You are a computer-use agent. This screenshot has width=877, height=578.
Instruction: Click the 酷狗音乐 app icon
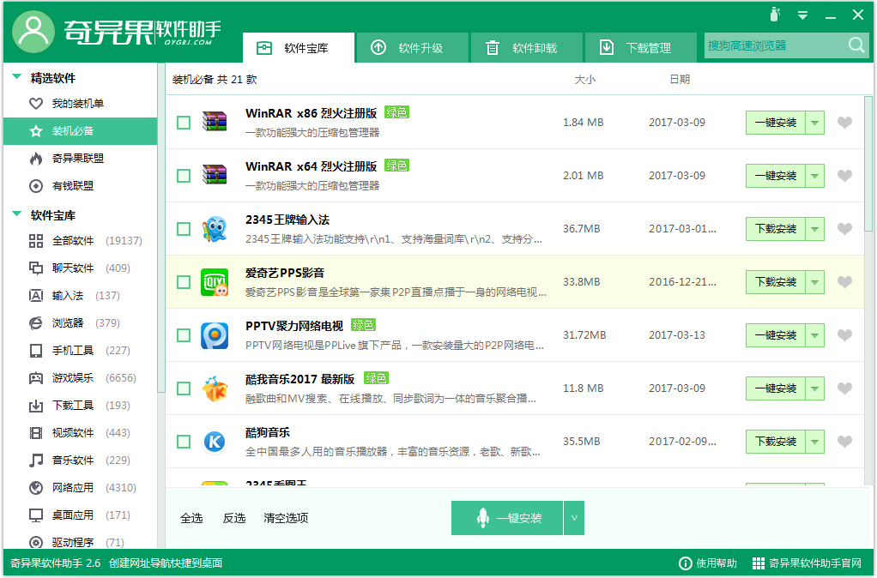215,442
